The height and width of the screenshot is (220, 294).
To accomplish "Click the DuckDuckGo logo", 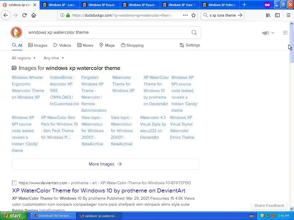I will (x=16, y=32).
